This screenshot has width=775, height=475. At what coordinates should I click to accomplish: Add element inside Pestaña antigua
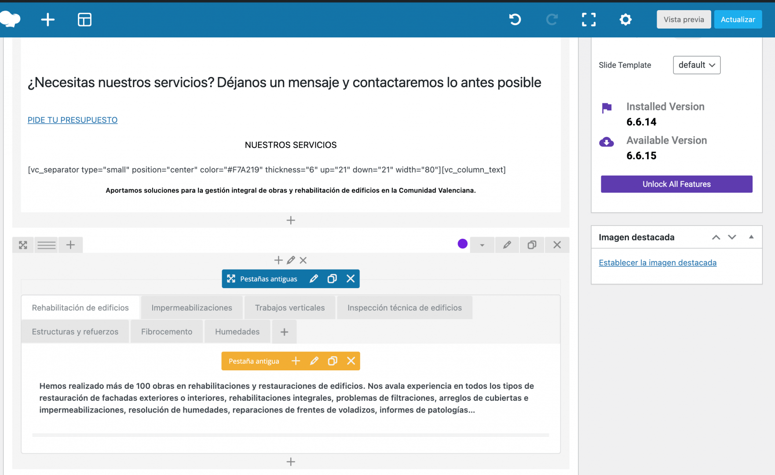(296, 361)
